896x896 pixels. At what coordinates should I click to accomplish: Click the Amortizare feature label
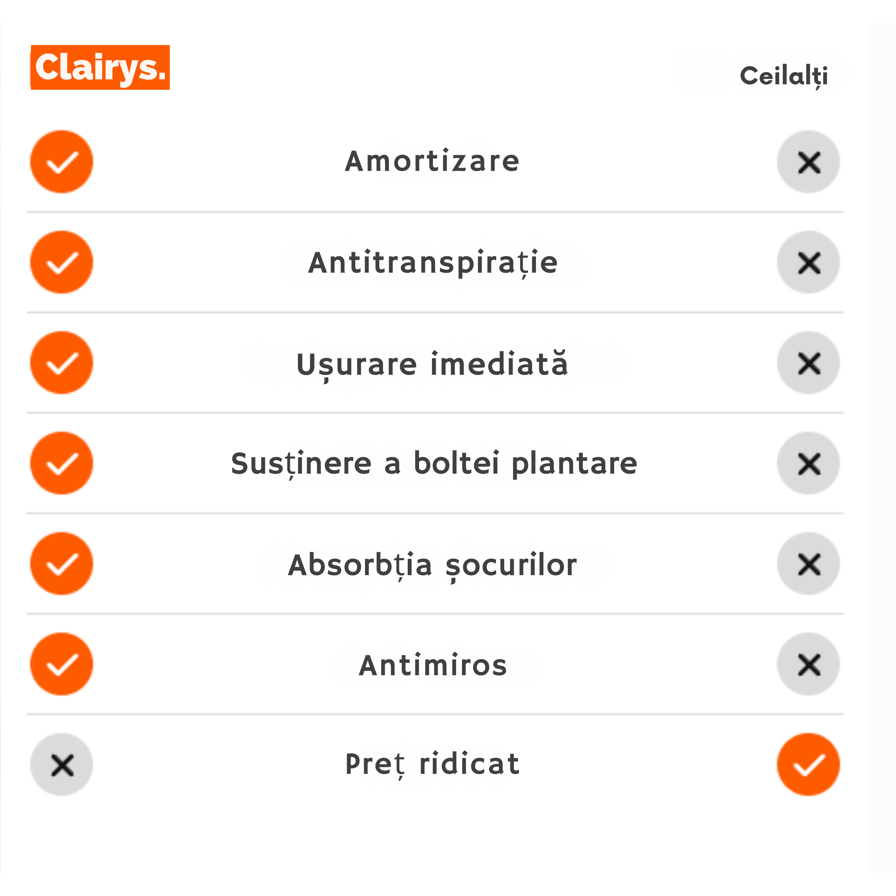[432, 161]
